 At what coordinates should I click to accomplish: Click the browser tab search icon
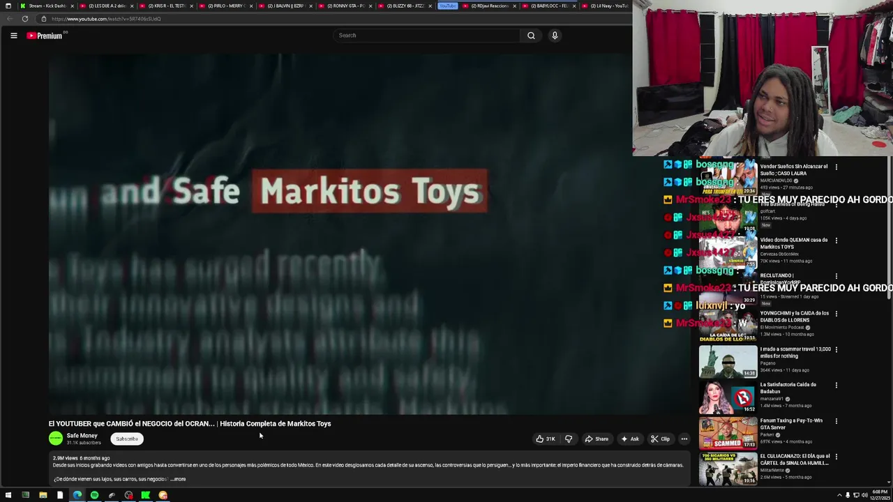[x=8, y=6]
